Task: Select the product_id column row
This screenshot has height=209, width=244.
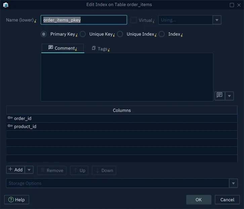Action: point(122,127)
